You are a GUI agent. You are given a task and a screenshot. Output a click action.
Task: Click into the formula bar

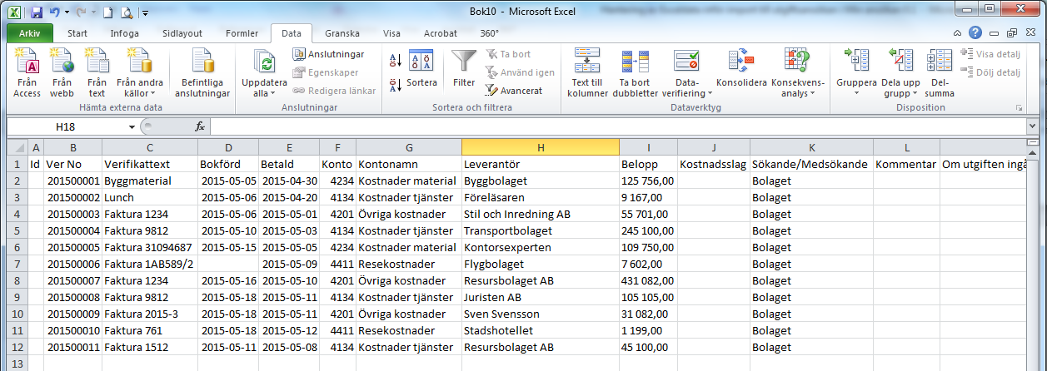click(x=618, y=126)
